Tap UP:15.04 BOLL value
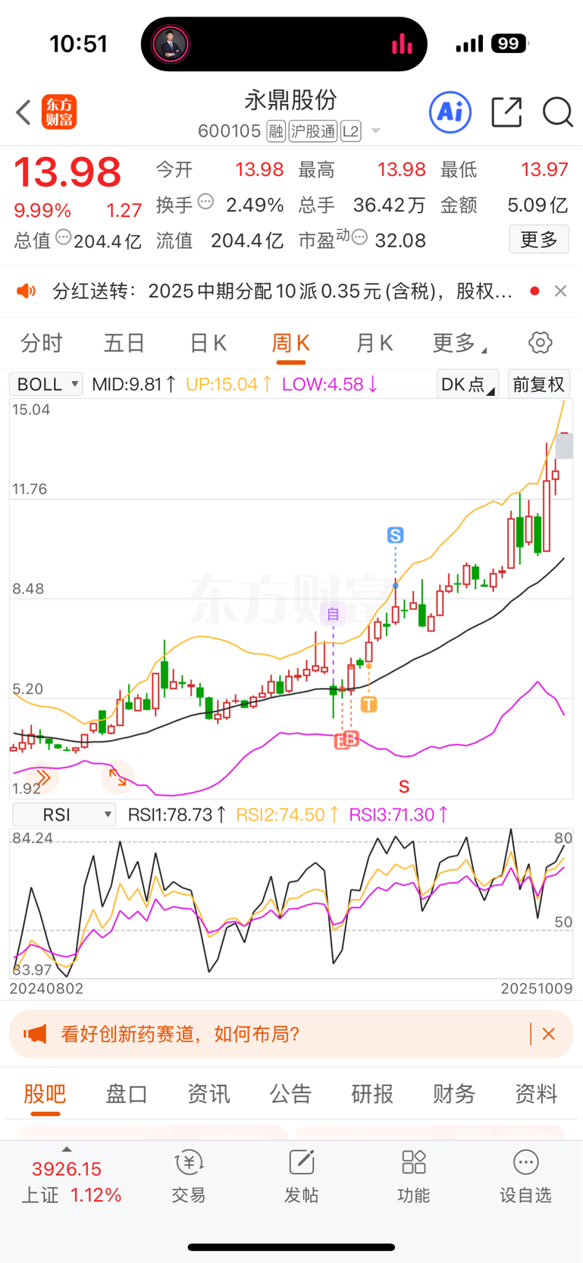 229,385
